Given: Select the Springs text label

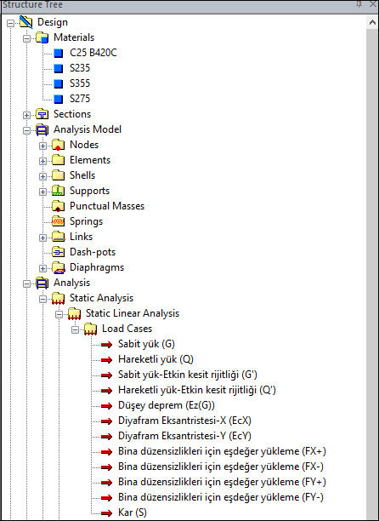Looking at the screenshot, I should pyautogui.click(x=86, y=221).
